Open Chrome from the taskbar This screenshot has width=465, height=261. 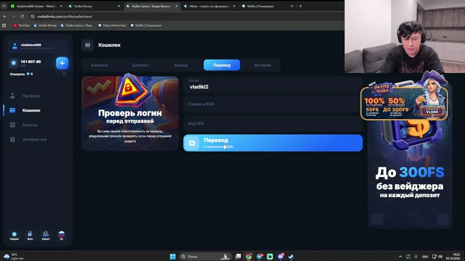tap(249, 256)
